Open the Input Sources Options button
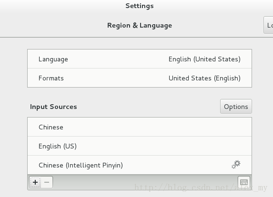273x197 pixels. (x=236, y=107)
